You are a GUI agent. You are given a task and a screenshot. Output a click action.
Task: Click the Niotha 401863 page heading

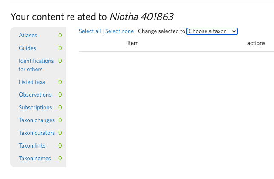[141, 17]
